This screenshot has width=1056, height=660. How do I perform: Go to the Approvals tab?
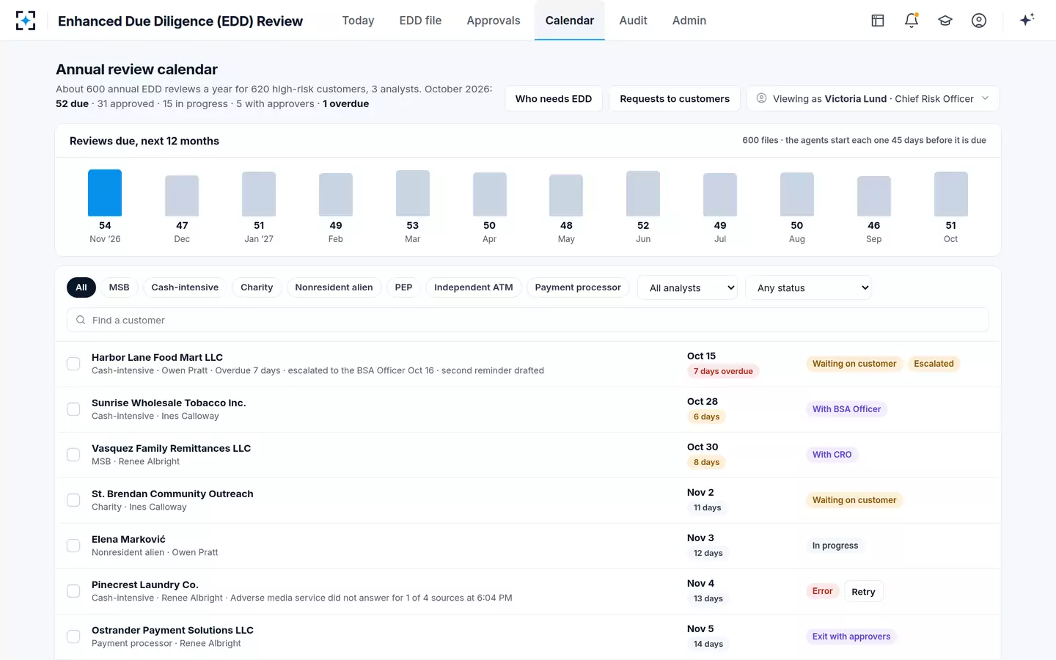click(494, 21)
